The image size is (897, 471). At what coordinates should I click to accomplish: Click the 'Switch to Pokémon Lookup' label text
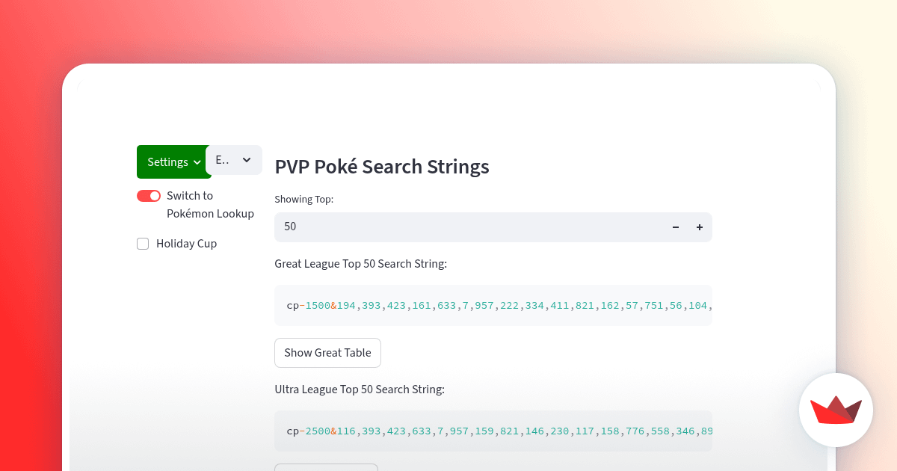210,205
